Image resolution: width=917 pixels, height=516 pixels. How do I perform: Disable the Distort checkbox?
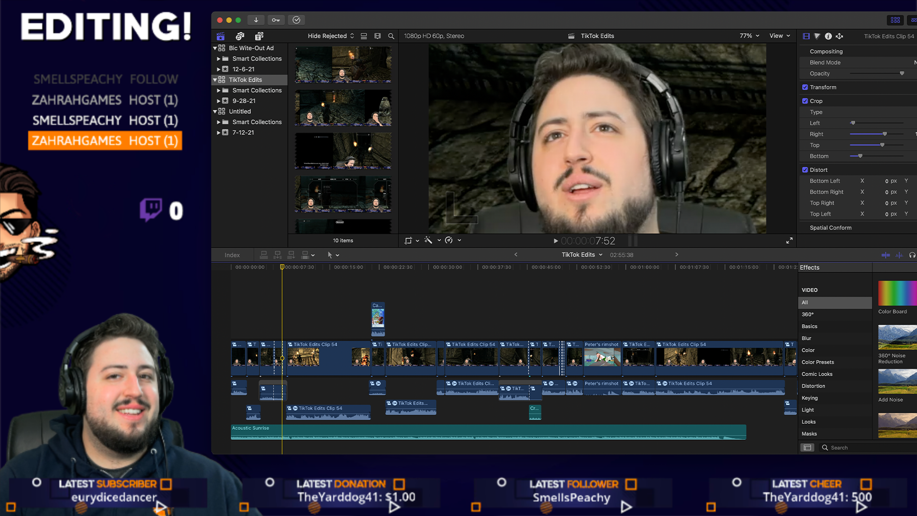tap(805, 170)
